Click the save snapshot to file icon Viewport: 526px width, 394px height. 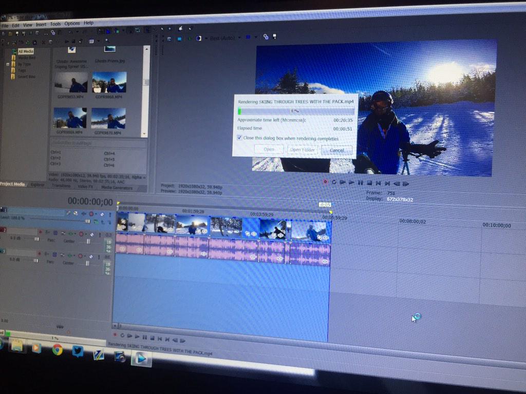coord(274,36)
